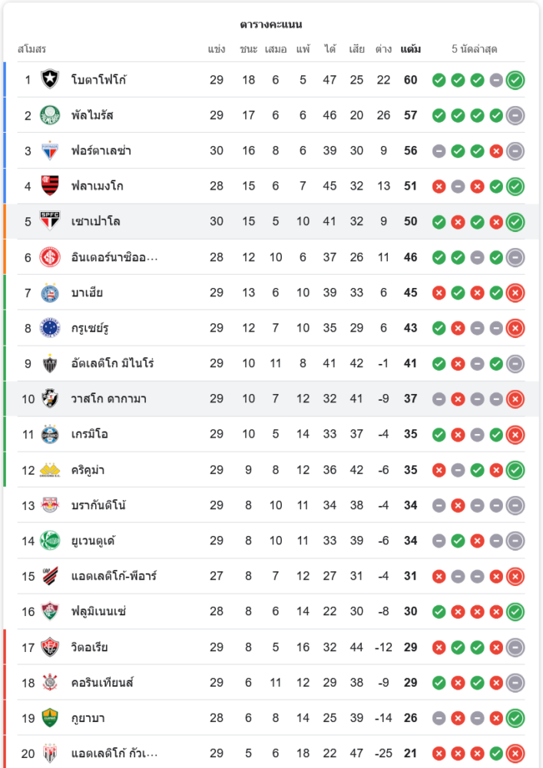
Task: Click the Palmeiras club crest icon
Action: tap(50, 115)
